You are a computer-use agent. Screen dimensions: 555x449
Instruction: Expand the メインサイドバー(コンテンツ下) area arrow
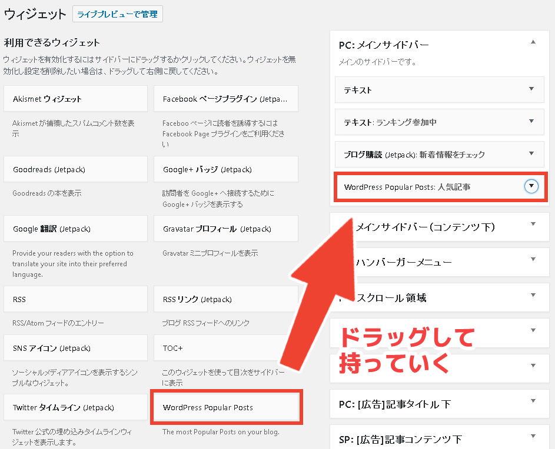click(533, 224)
